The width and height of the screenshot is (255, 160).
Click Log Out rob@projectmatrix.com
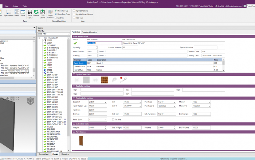coord(228,6)
